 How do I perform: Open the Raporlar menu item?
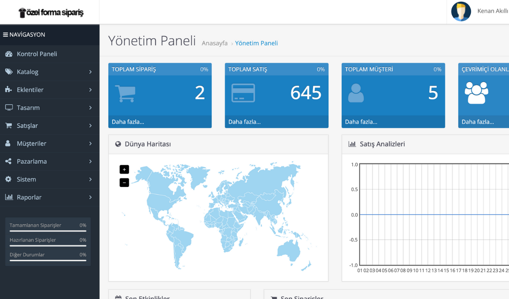29,197
